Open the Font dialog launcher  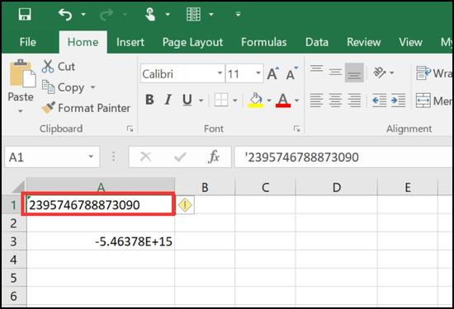click(x=296, y=129)
